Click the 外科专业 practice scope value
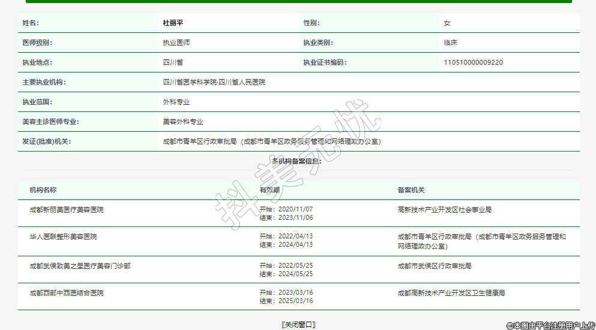This screenshot has height=330, width=596. 176,102
